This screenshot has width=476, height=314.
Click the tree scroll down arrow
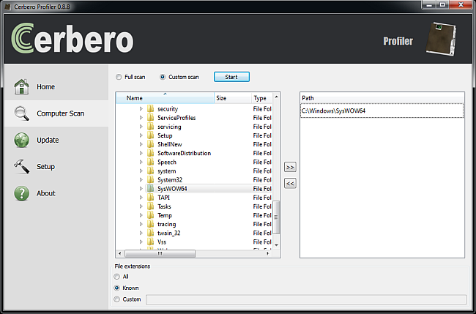[x=276, y=245]
